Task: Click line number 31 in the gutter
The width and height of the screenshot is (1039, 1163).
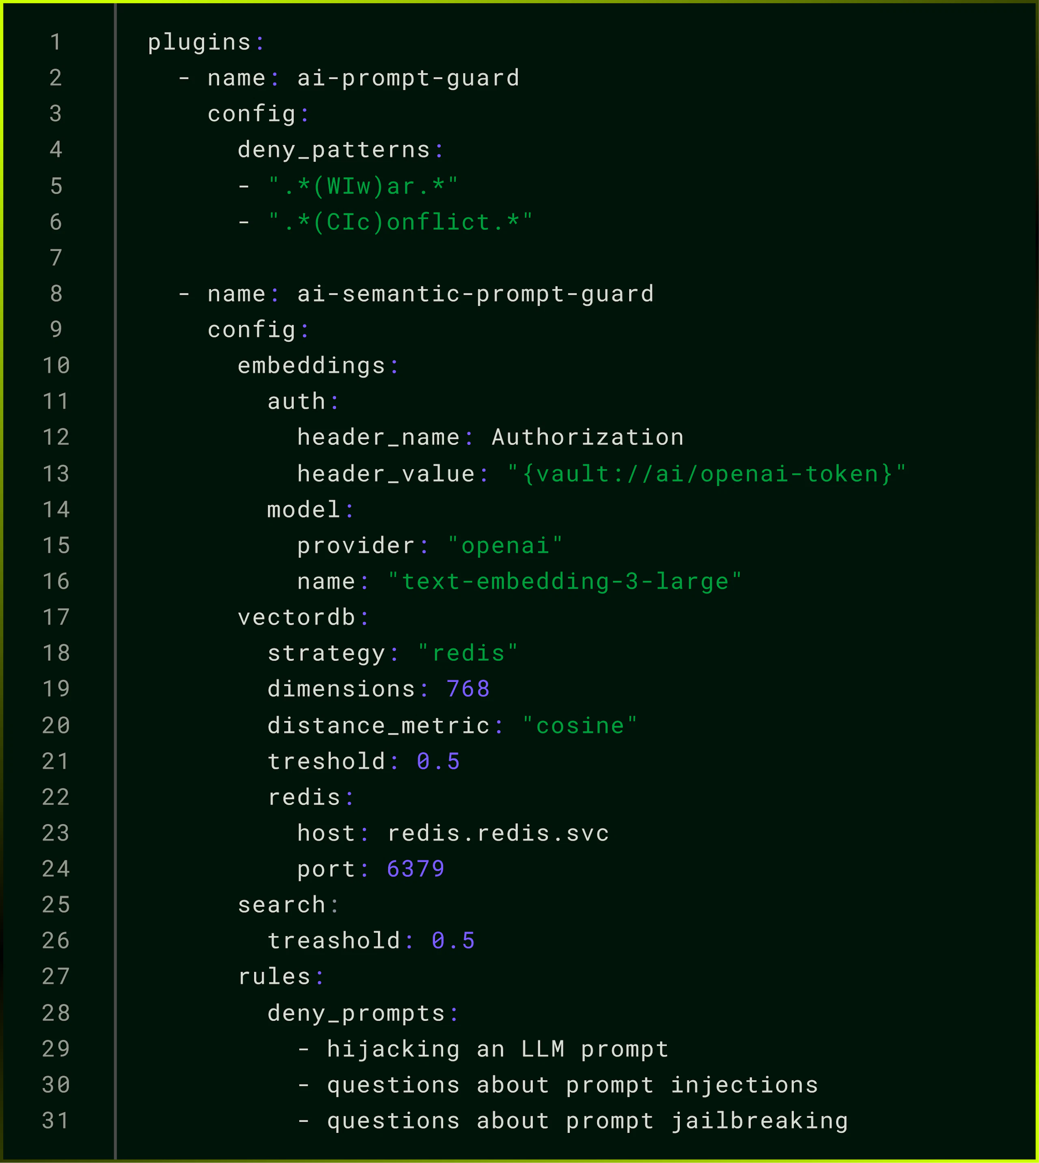Action: (x=56, y=1121)
